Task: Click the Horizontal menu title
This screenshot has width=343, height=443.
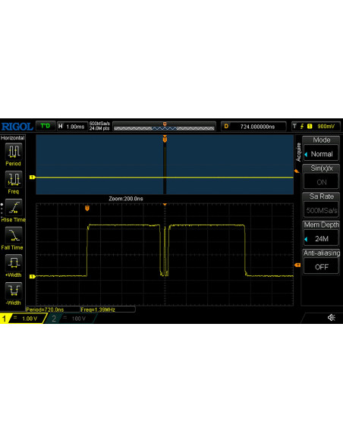Action: coord(12,138)
